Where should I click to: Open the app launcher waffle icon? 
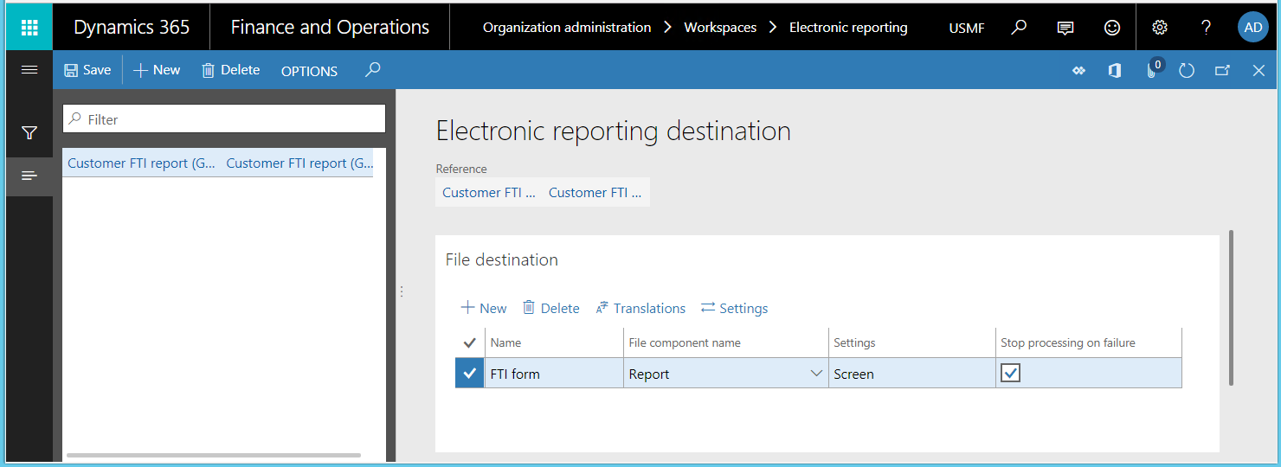[x=29, y=28]
